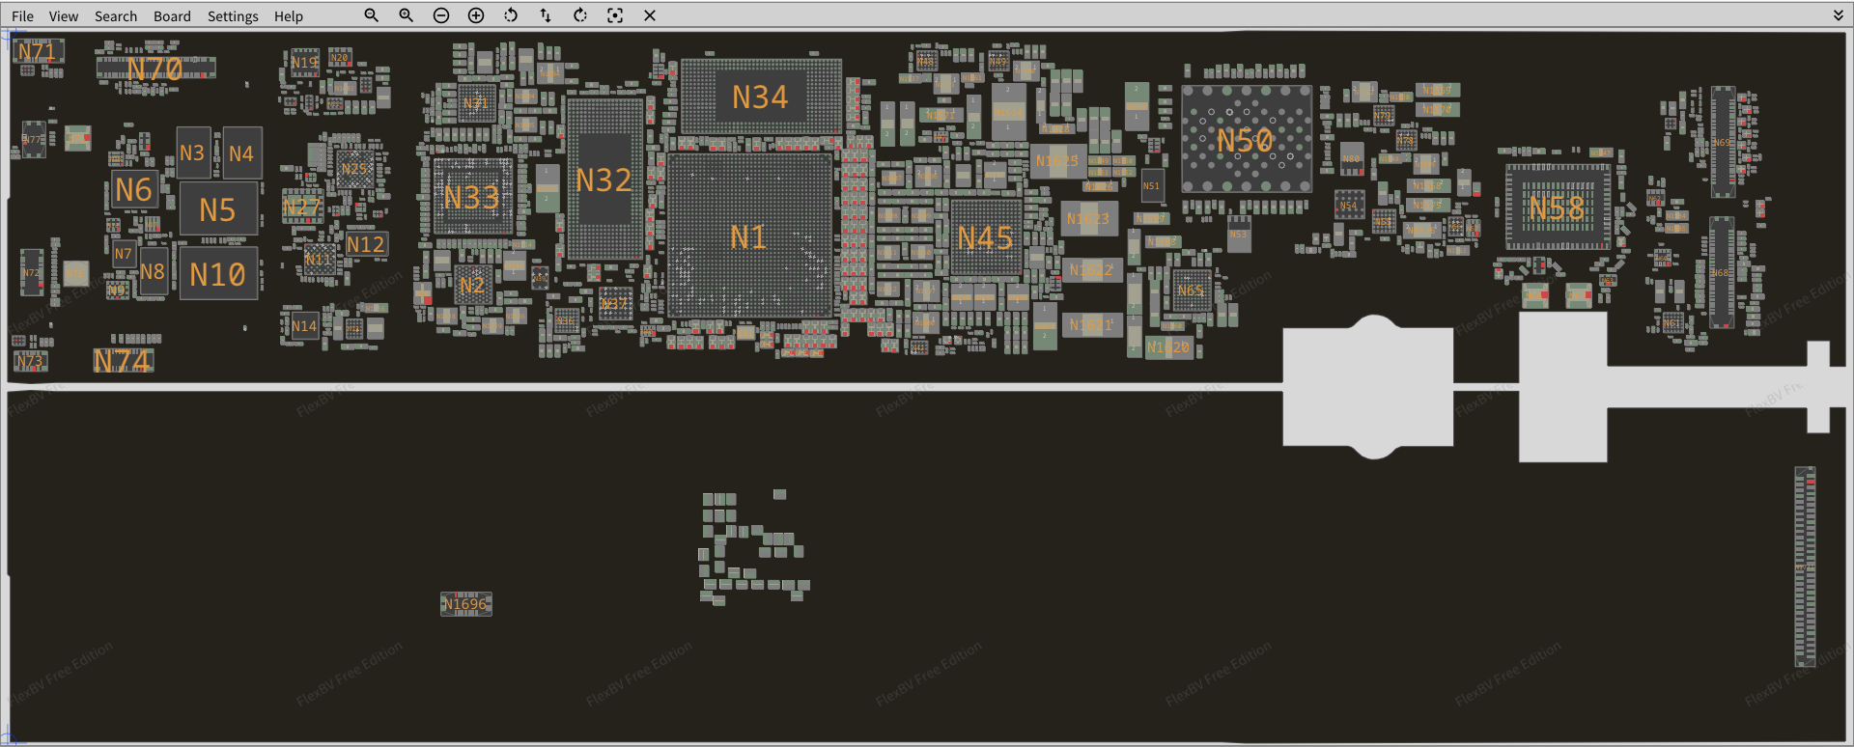Open the View menu
1854x747 pixels.
(x=64, y=16)
